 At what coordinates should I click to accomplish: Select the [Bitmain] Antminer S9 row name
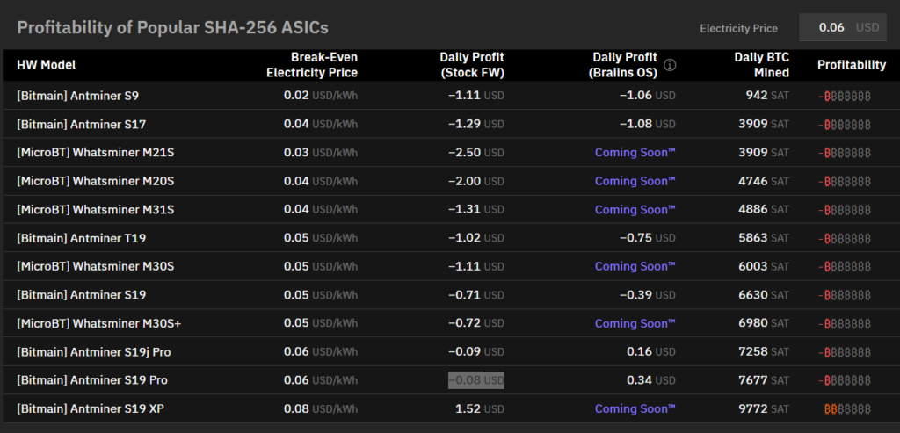tap(78, 96)
